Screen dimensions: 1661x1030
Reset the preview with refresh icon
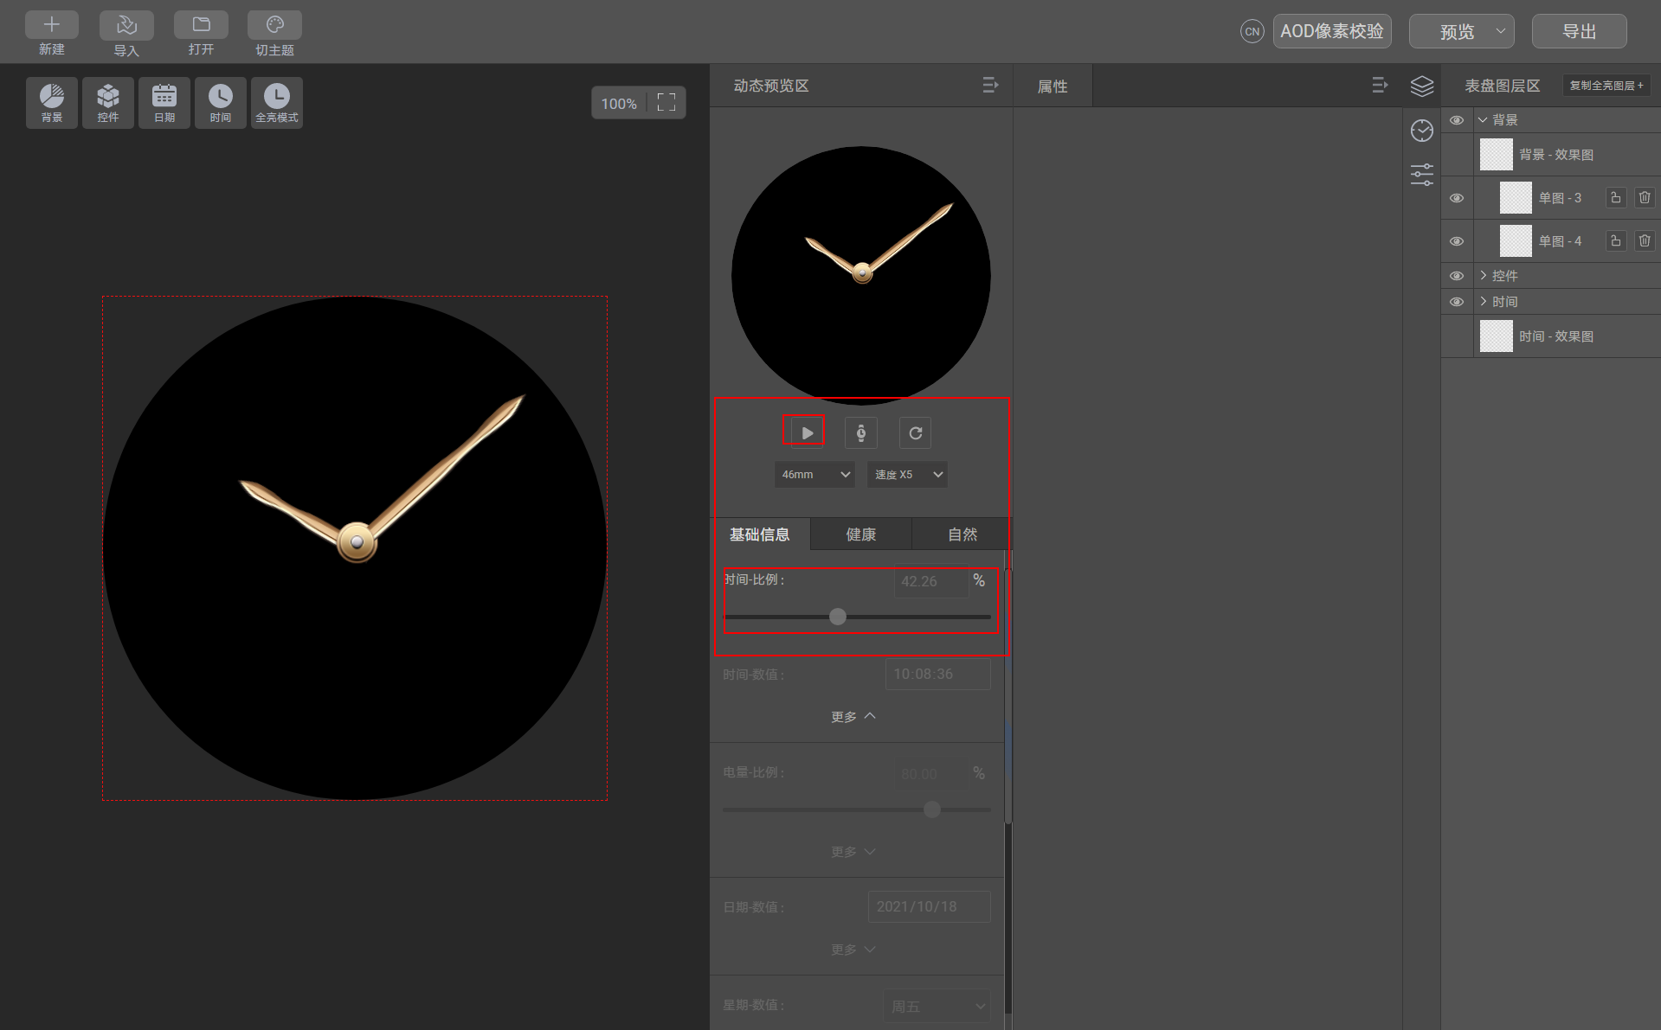click(x=915, y=432)
